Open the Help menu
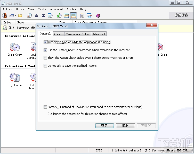Screen dimensions: 194x154 pos(83,9)
